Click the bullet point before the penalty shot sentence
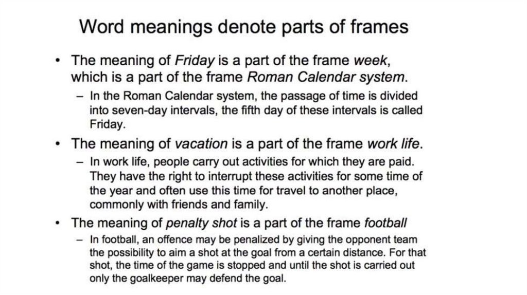Screen dimensions: 527x295 (59, 224)
